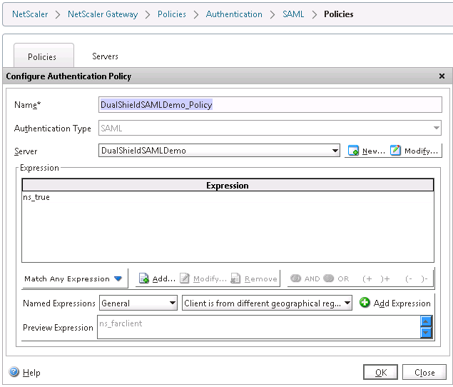Select the Policies tab
Screen dimensions: 453x387
(x=43, y=57)
